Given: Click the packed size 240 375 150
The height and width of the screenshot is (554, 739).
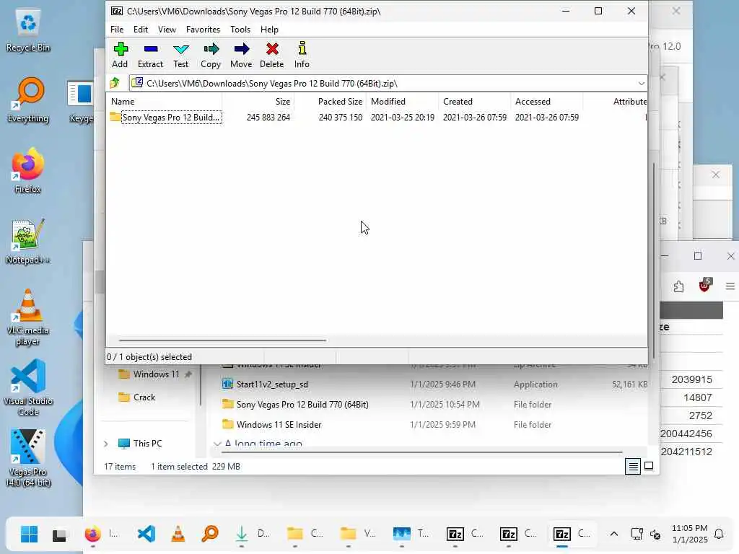Looking at the screenshot, I should tap(341, 118).
